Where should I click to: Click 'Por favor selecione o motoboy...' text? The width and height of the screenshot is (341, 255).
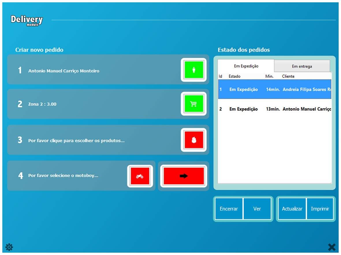pyautogui.click(x=63, y=176)
